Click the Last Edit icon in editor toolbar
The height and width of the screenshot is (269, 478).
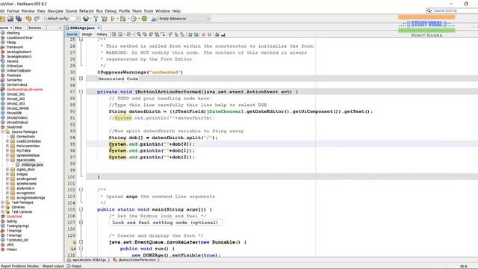(114, 34)
